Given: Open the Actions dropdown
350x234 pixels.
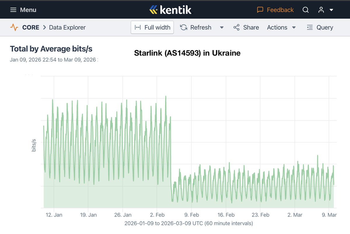Looking at the screenshot, I should pyautogui.click(x=281, y=27).
